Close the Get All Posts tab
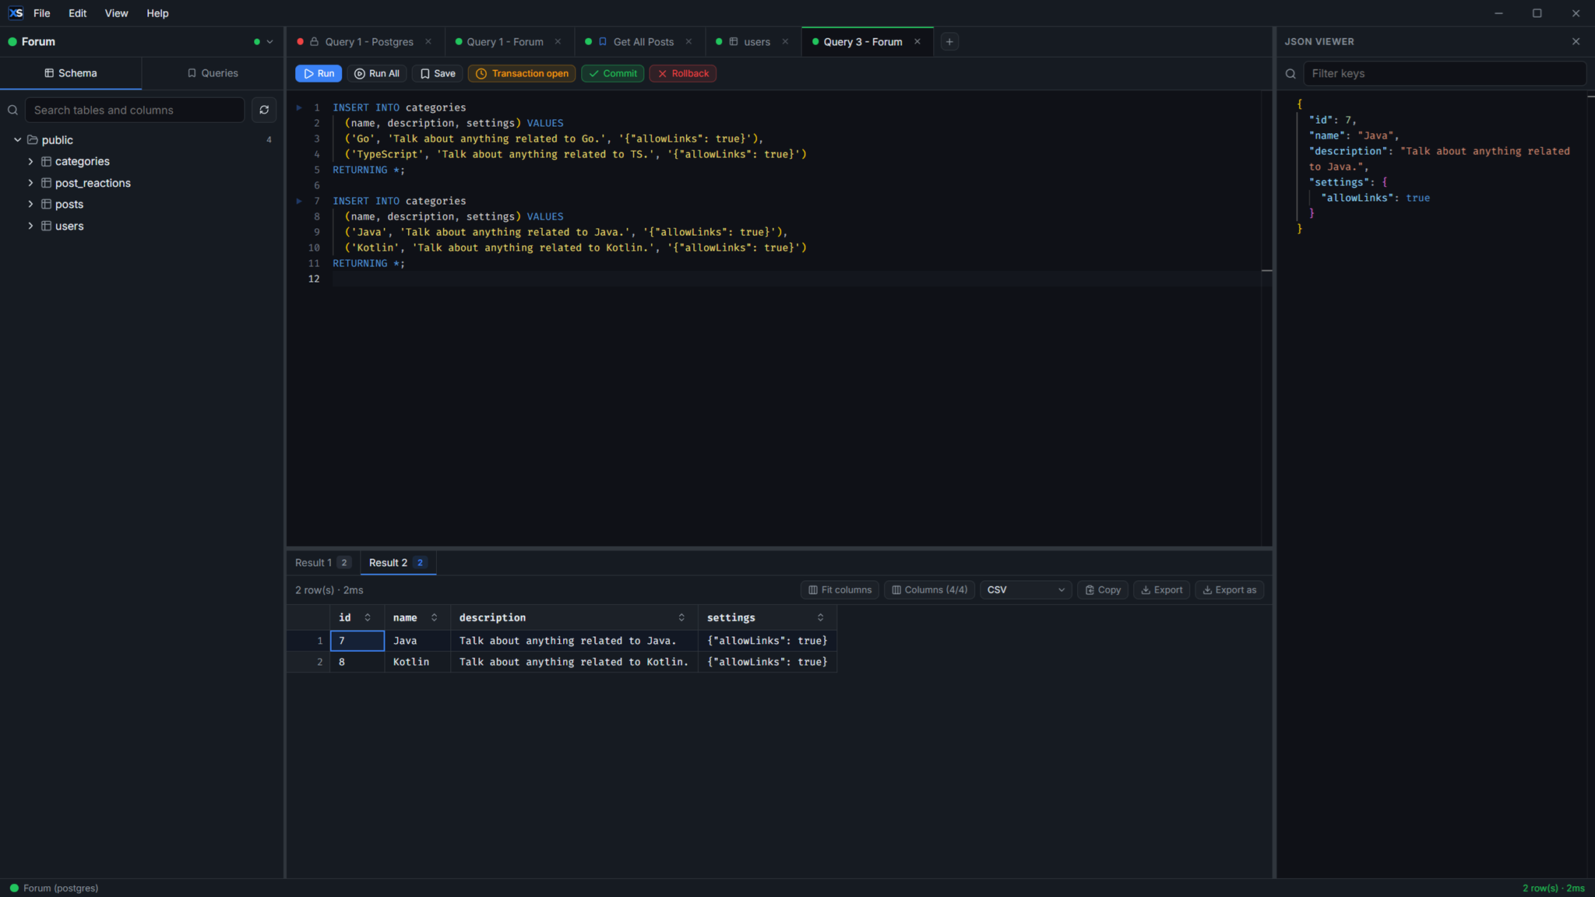The width and height of the screenshot is (1595, 897). (x=688, y=42)
